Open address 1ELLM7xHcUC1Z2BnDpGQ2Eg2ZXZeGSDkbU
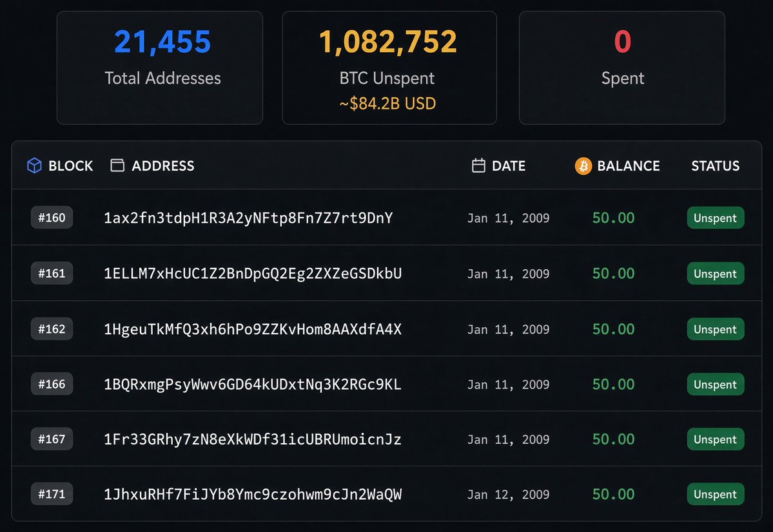Screen dimensions: 773x532 coord(253,273)
